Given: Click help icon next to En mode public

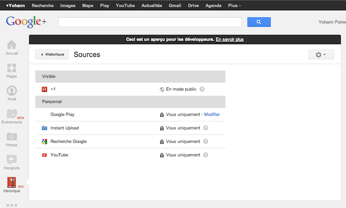Looking at the screenshot, I should tap(202, 89).
